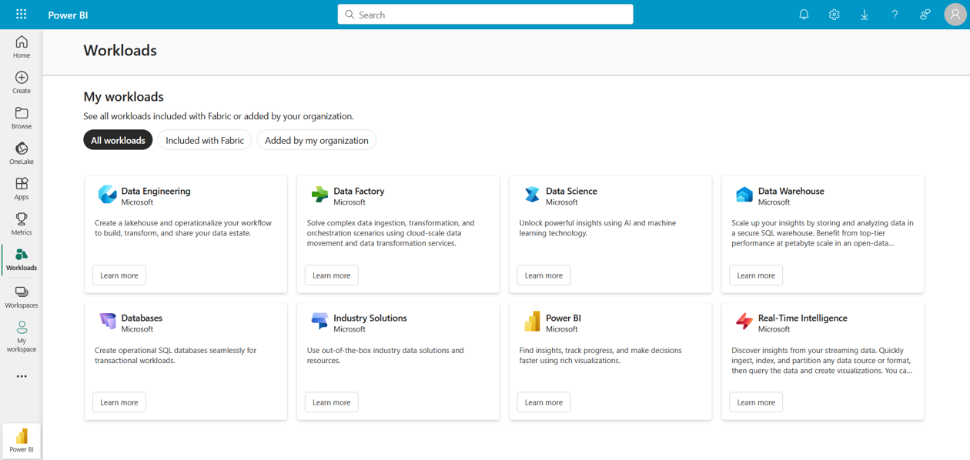Image resolution: width=970 pixels, height=460 pixels.
Task: Open the Browse icon
Action: click(21, 117)
